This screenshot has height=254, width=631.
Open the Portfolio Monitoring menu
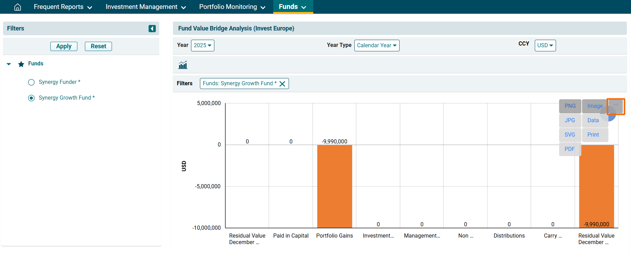point(232,7)
